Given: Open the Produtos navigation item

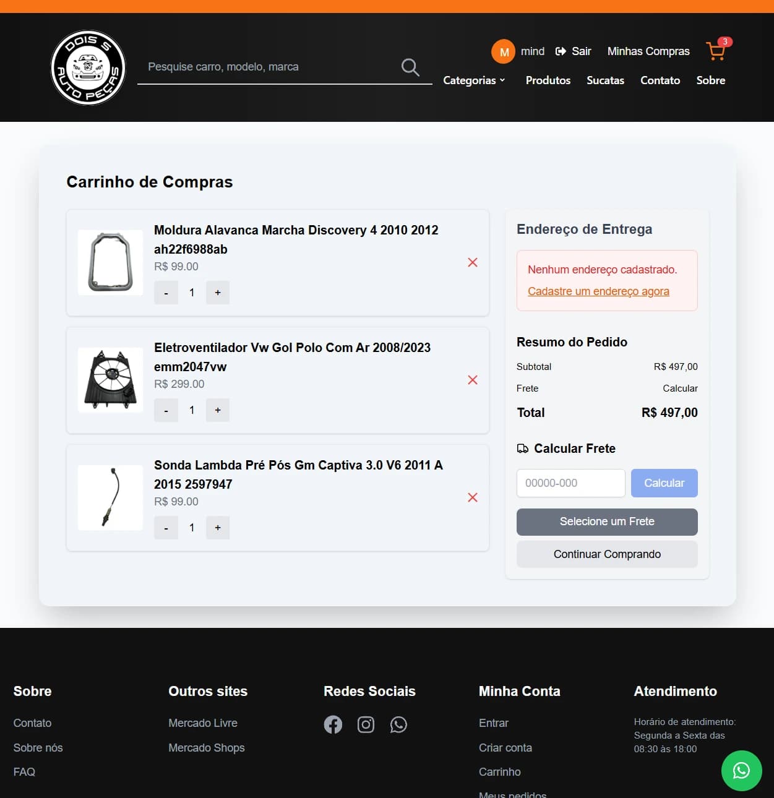Looking at the screenshot, I should click(548, 80).
